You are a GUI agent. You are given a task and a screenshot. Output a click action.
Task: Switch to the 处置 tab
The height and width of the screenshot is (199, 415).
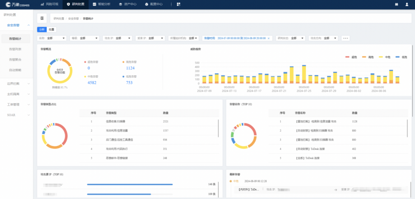[51, 29]
